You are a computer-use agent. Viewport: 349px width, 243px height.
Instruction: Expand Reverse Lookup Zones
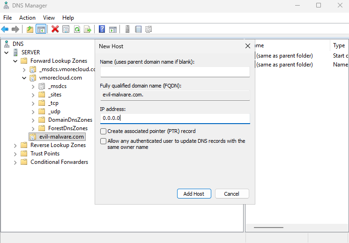(x=15, y=146)
